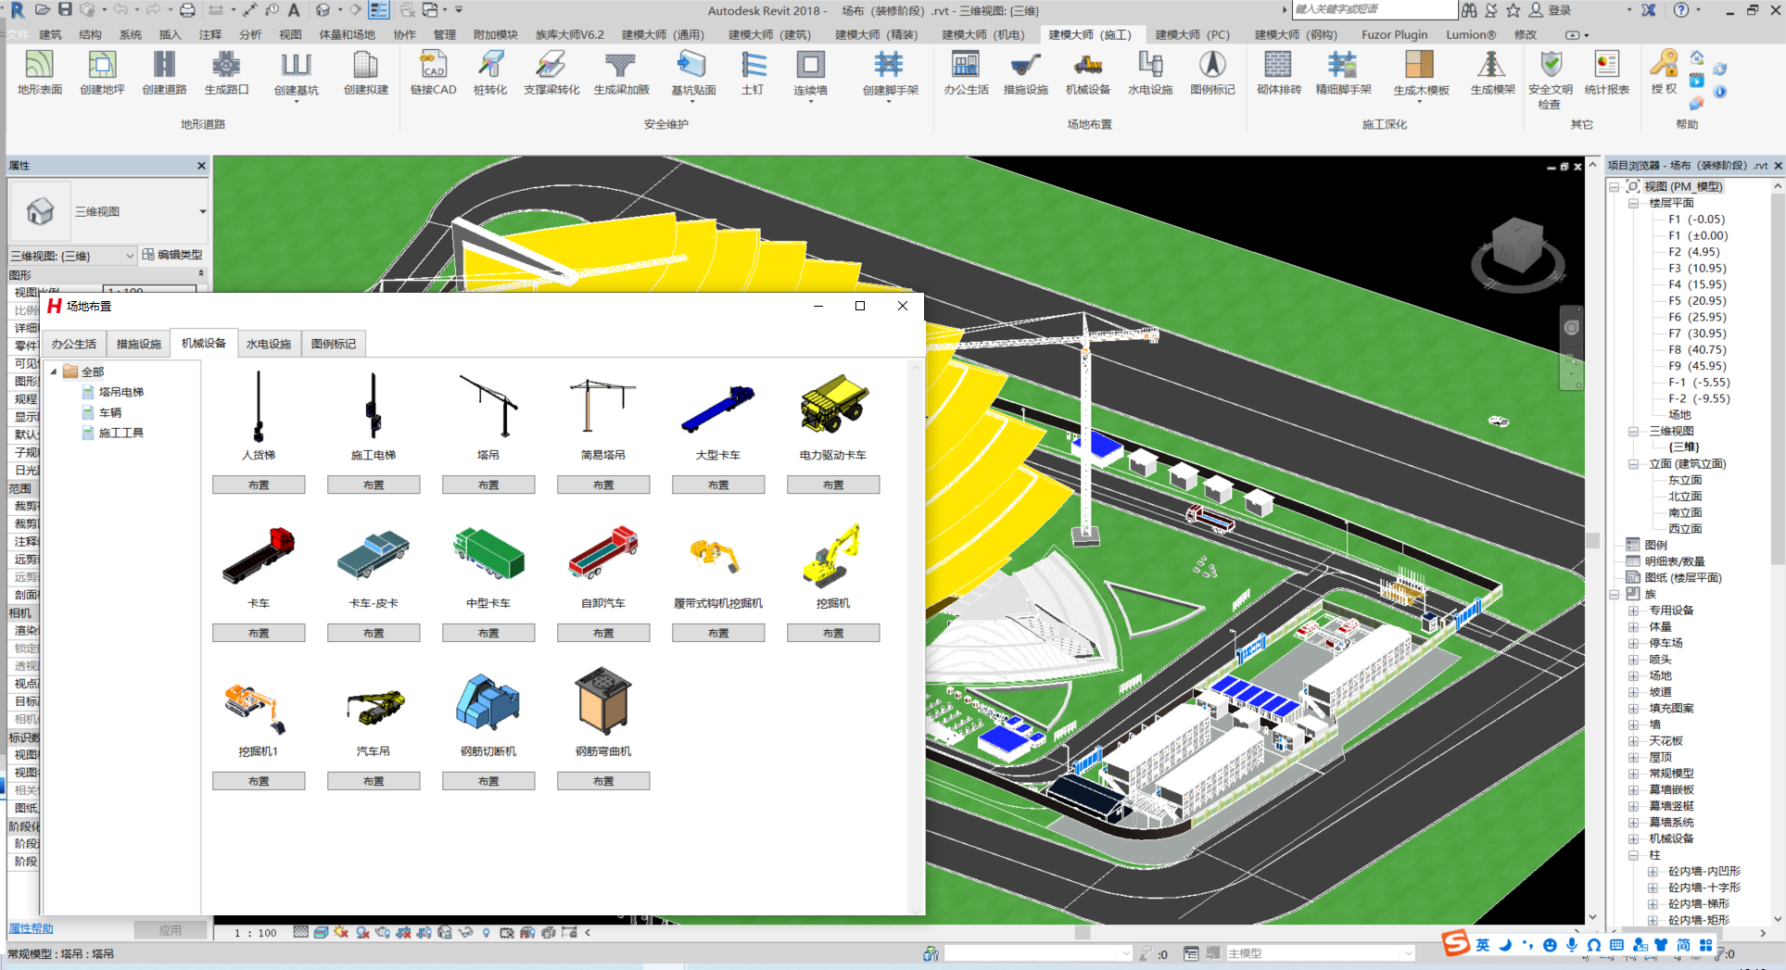Select 车辆 category in dialog tree
The image size is (1786, 970).
pos(110,412)
